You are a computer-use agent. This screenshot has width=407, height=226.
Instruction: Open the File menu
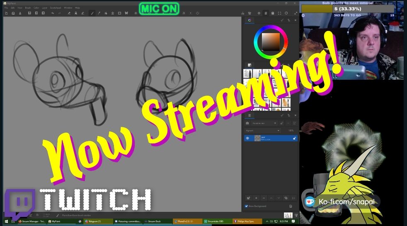point(6,8)
